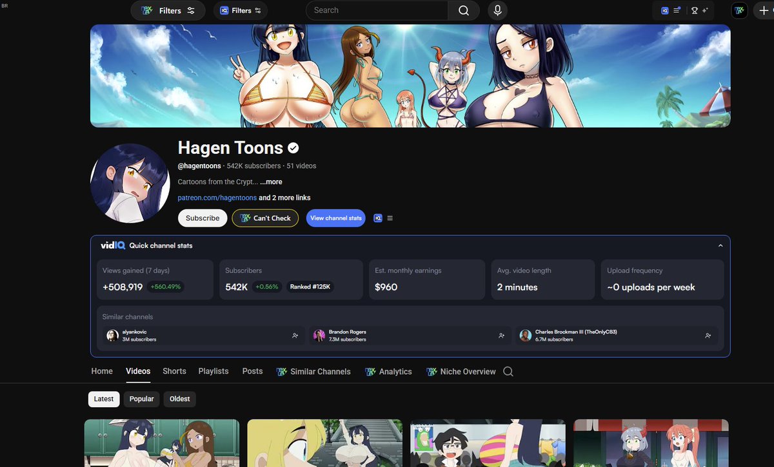Open the vidIQ list icon in top right
This screenshot has width=774, height=467.
[x=671, y=10]
